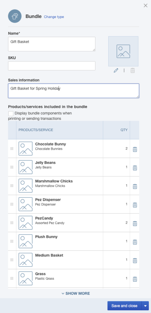This screenshot has width=151, height=313.
Task: Delete the Chocolate Bunny bundle item
Action: pyautogui.click(x=135, y=149)
